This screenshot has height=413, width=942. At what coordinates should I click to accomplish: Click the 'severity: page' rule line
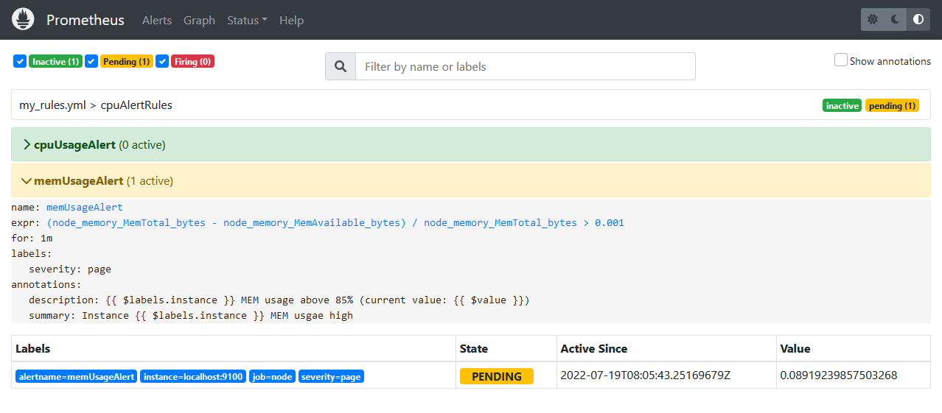tap(70, 269)
